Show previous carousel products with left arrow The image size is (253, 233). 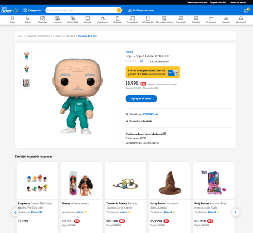[15, 212]
